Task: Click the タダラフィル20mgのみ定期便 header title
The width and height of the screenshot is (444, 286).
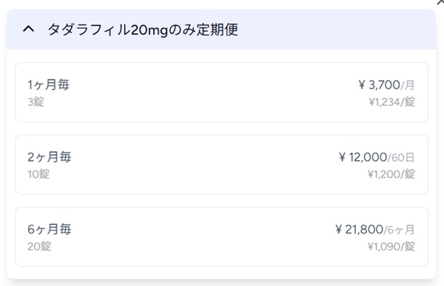Action: pos(143,30)
